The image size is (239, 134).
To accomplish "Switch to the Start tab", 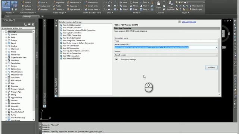I will (7, 16).
